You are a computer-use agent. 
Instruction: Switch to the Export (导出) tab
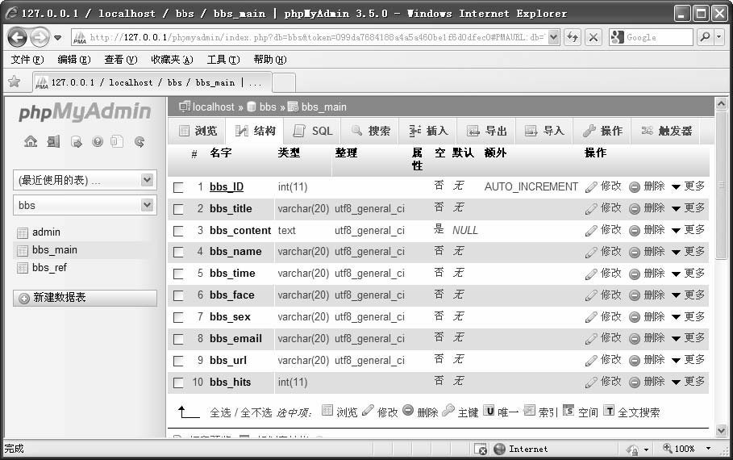pos(486,131)
